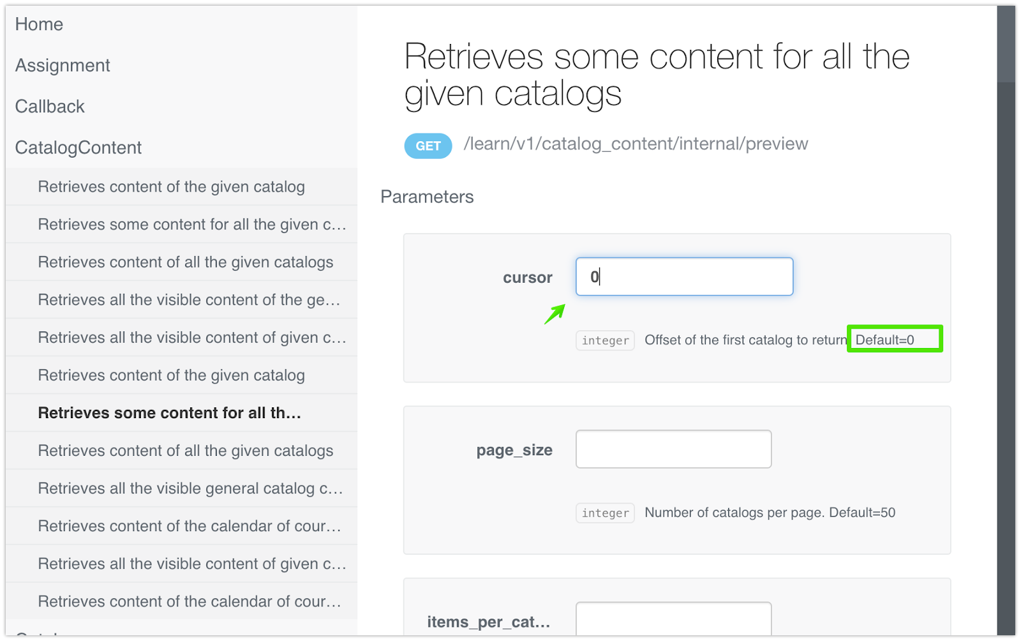Collapse the CatalogContent sidebar group

[78, 147]
